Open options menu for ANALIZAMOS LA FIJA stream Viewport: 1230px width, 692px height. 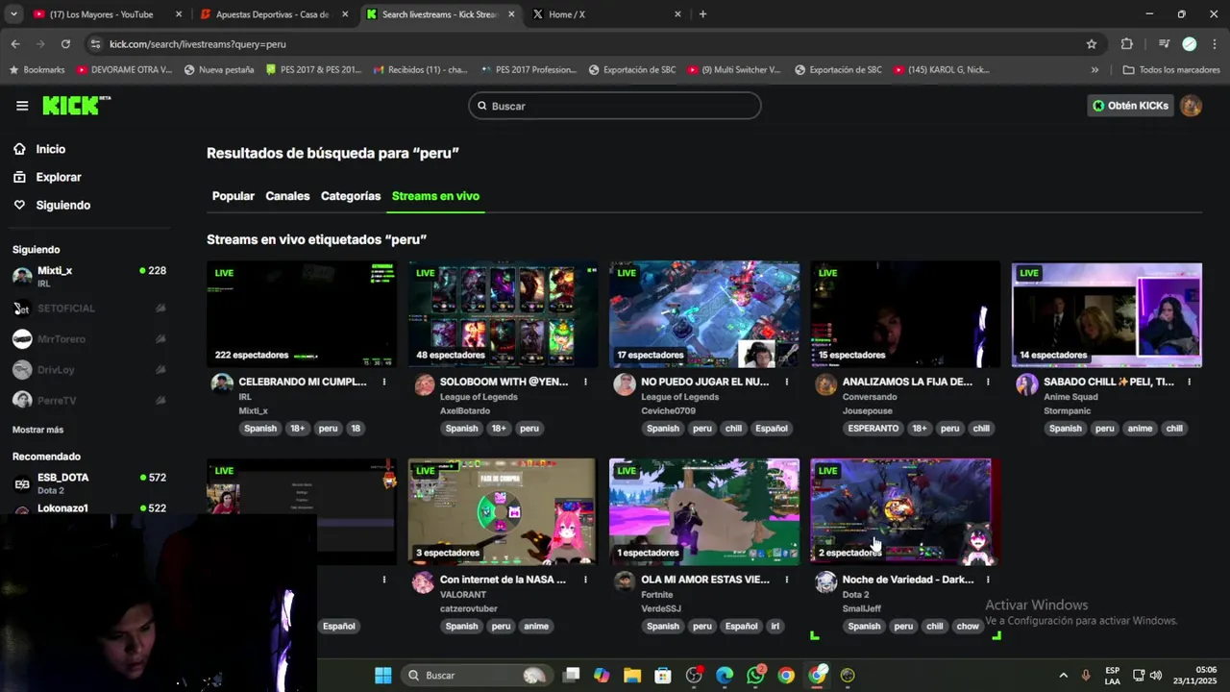tap(988, 382)
